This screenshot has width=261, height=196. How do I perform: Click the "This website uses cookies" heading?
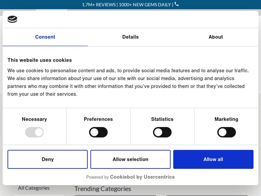[x=40, y=60]
